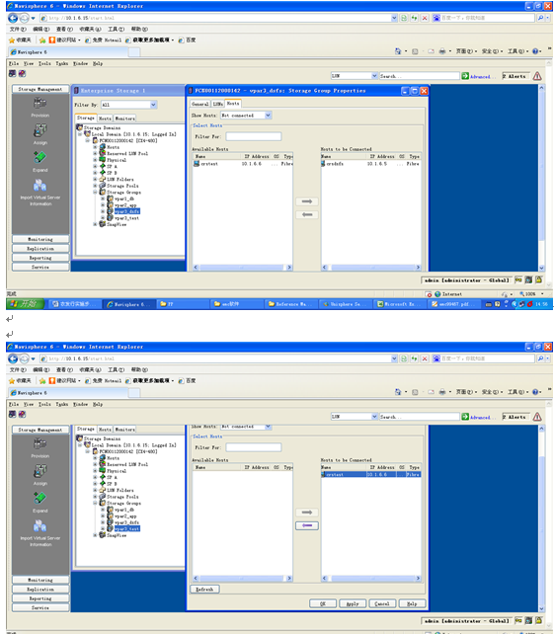Select highlighted crstest row, lower Hosts to be Connected

(371, 474)
